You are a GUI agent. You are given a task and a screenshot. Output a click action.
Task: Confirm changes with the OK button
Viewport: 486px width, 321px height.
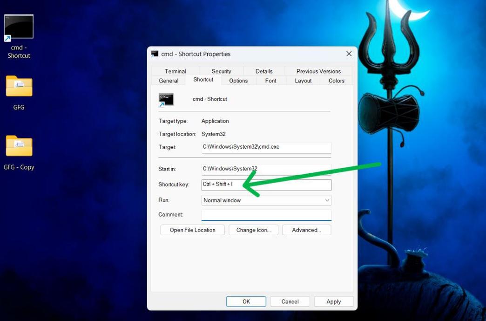coord(246,301)
